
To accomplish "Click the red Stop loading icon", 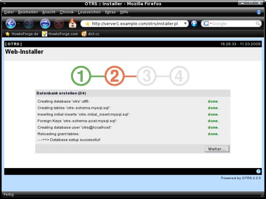I will pos(59,24).
